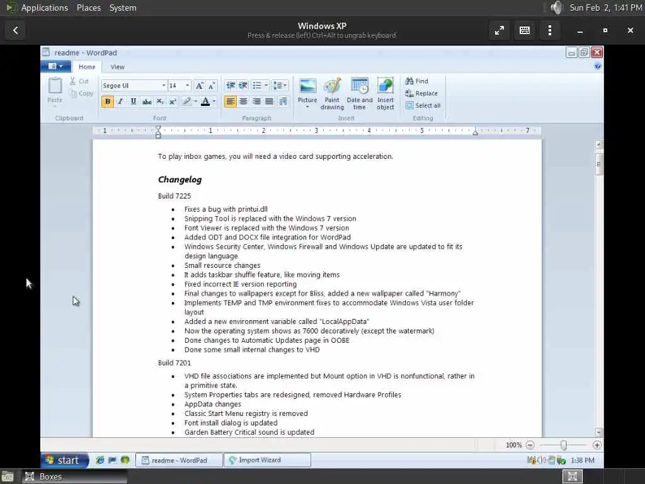Click the Paste button

point(55,89)
